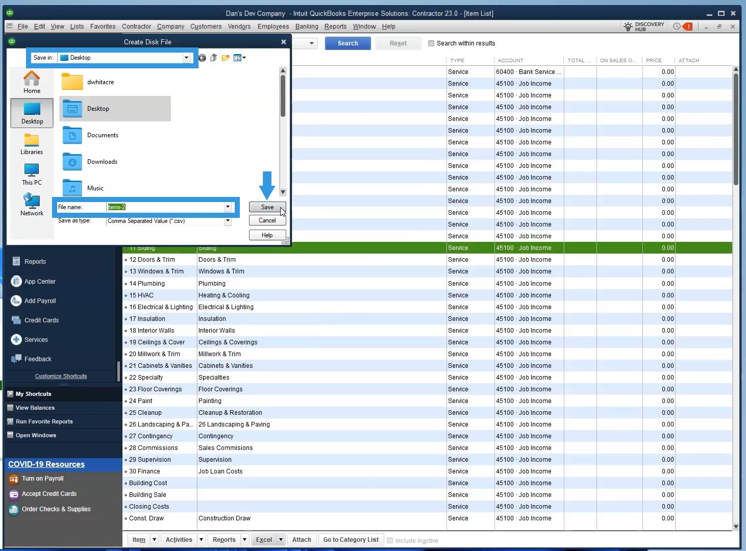Open the Discovery Hub lightbulb icon
The image size is (746, 551).
point(628,27)
